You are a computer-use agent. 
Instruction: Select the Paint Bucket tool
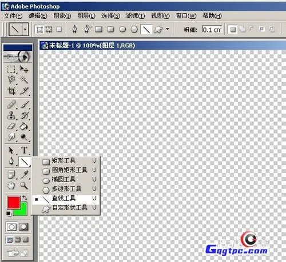(x=24, y=126)
